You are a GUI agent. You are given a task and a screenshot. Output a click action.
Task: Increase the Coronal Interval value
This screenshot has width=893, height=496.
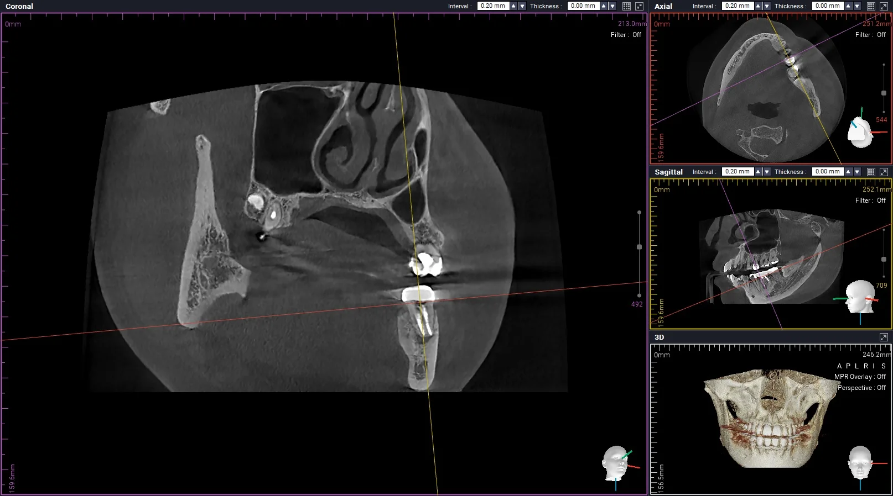click(x=513, y=6)
